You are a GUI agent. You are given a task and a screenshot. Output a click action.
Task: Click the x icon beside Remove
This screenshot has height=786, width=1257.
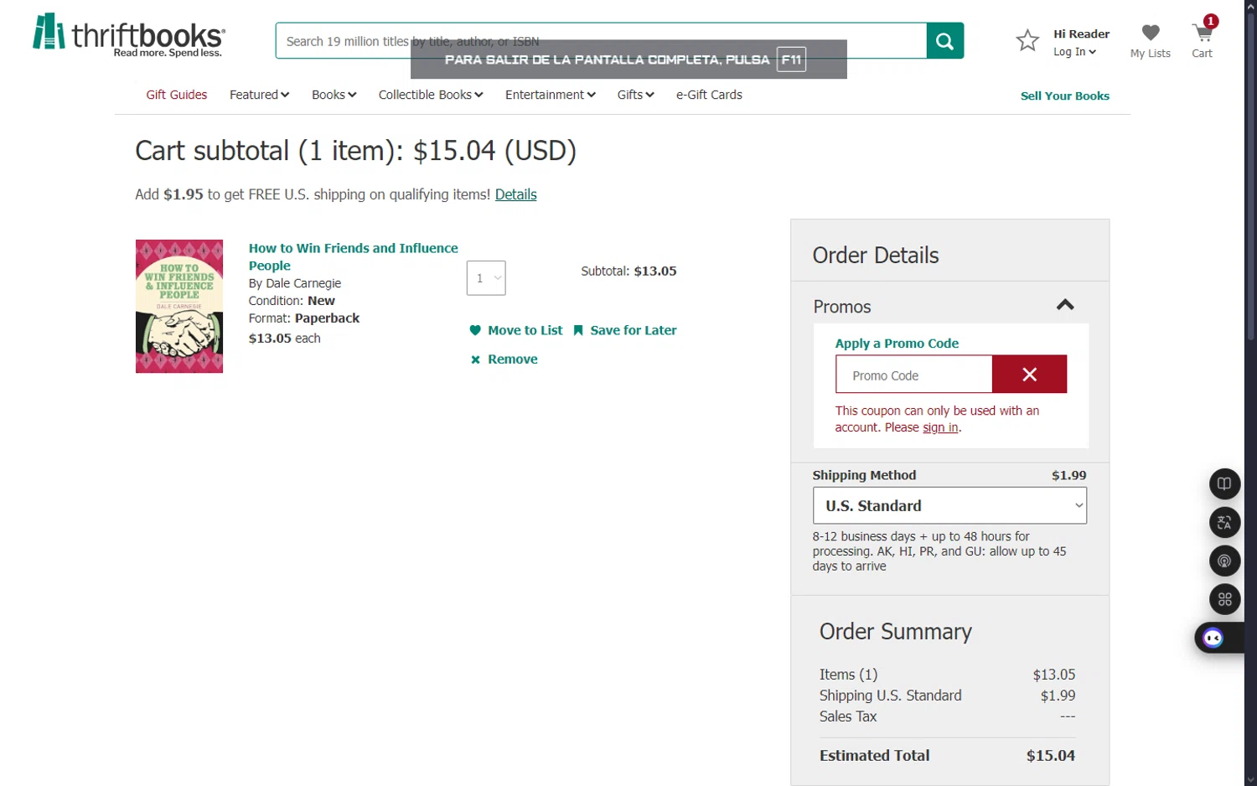(475, 359)
